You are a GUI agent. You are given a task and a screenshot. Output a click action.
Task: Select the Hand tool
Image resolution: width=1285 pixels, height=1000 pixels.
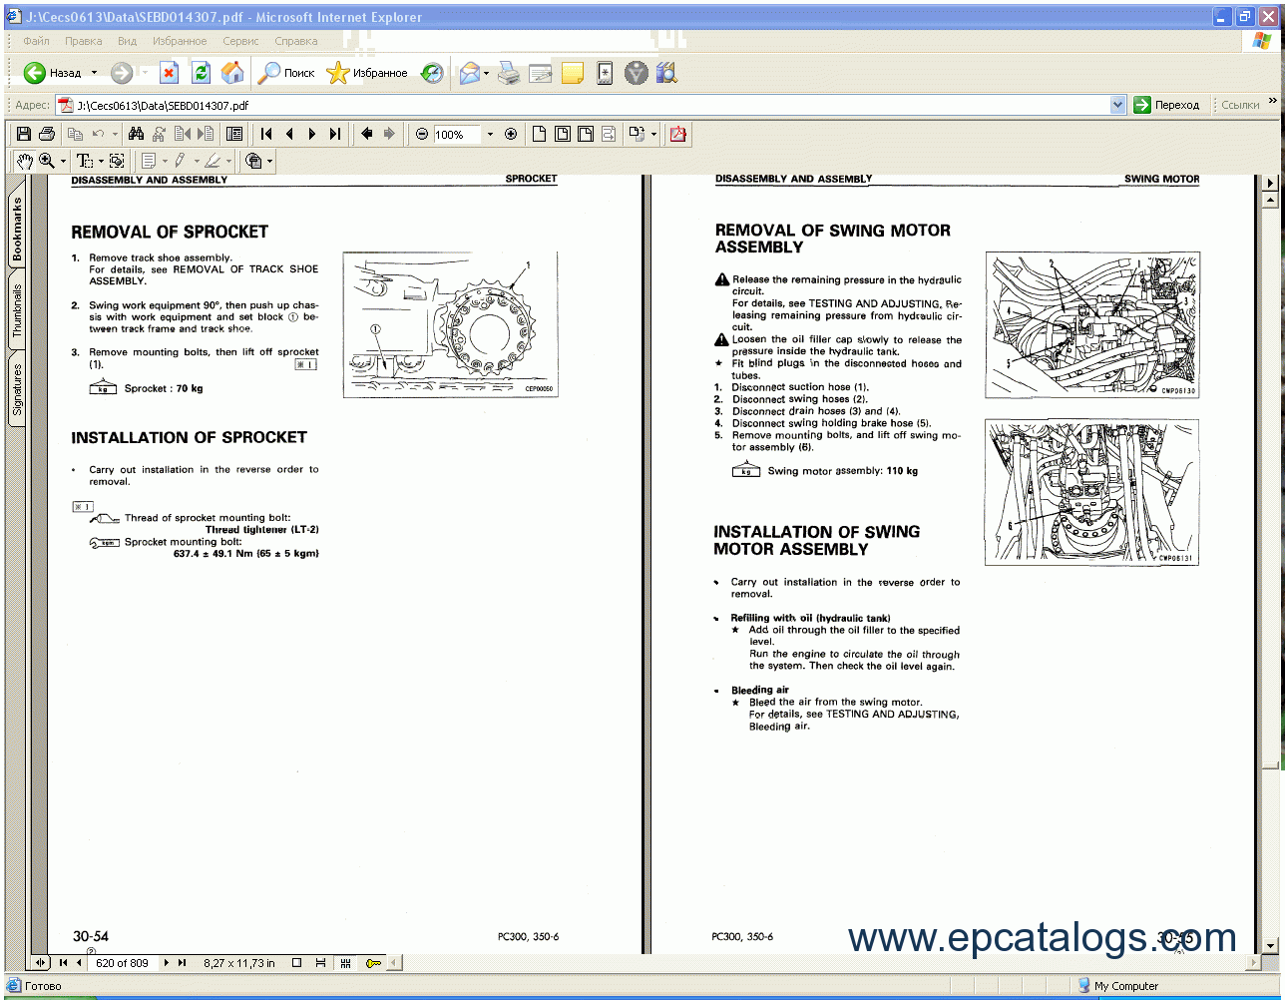(x=24, y=161)
